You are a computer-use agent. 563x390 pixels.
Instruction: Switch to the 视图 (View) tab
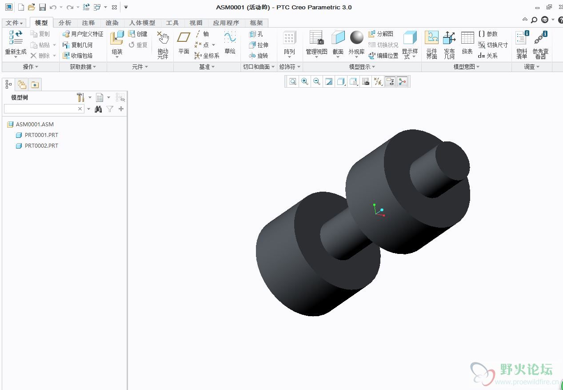coord(196,23)
